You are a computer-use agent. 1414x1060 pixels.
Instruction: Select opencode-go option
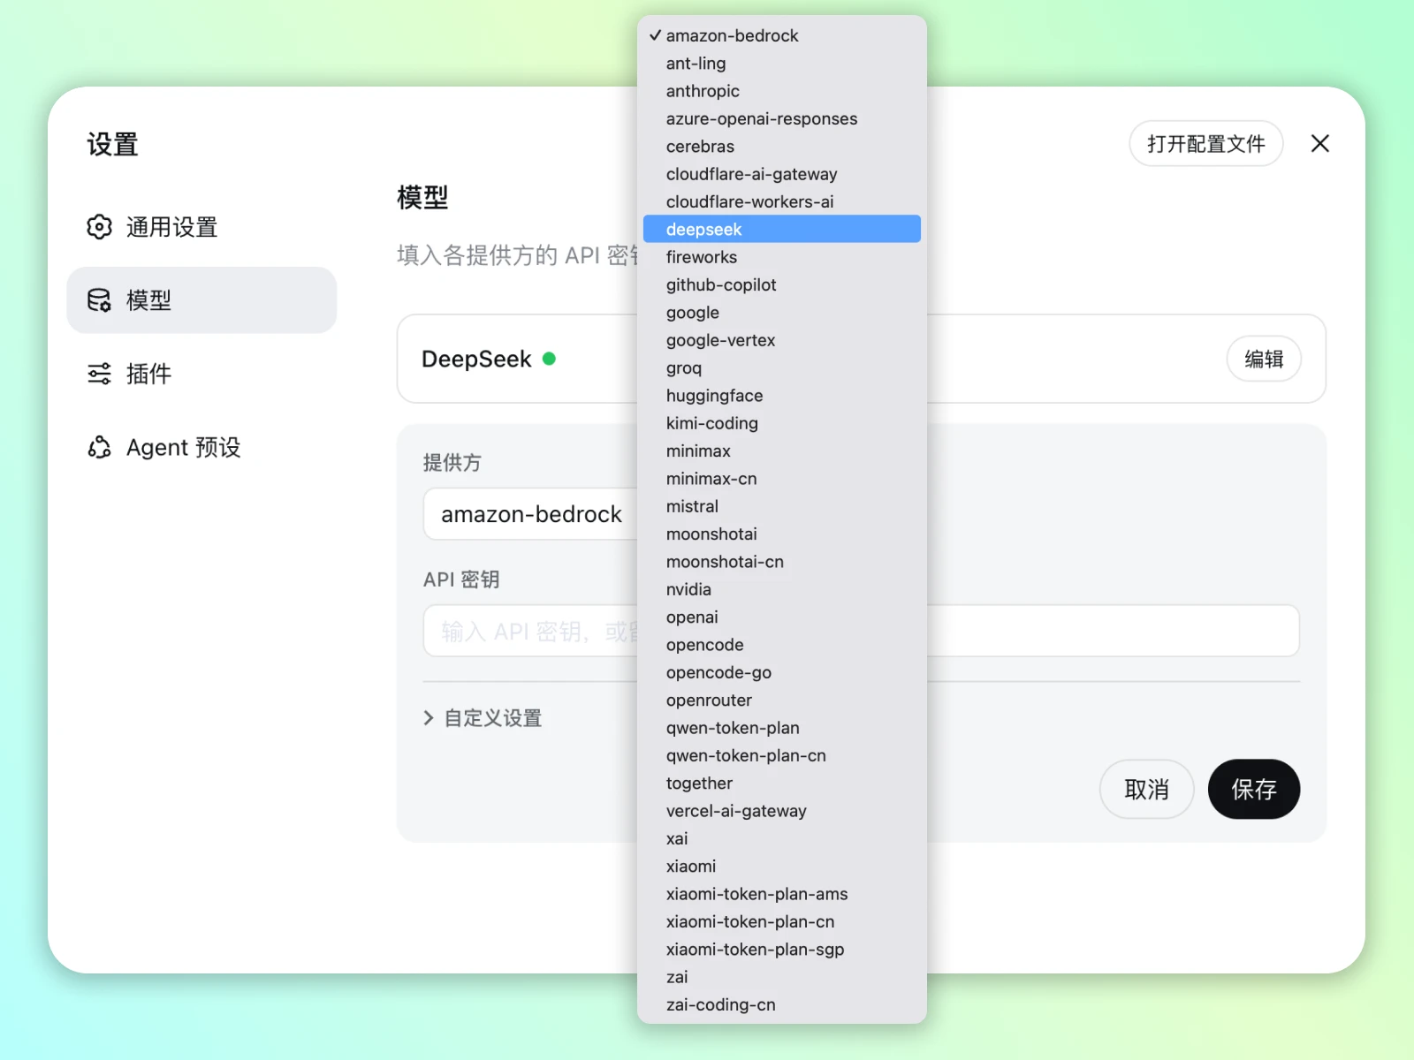[x=782, y=672]
